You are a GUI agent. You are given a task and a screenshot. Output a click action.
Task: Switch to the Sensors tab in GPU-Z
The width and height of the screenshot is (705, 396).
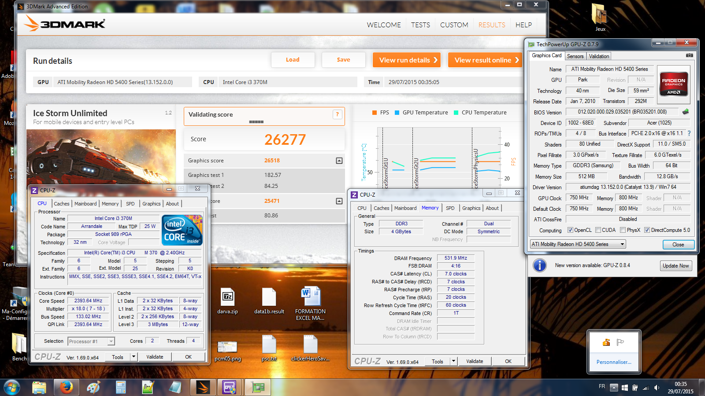(x=575, y=56)
